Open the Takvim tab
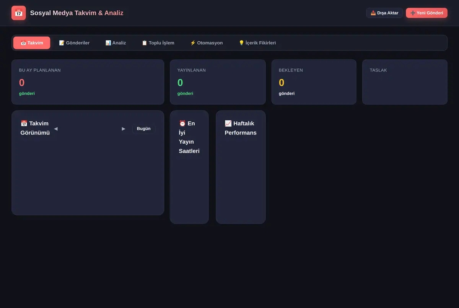Screen dimensions: 459x308 [32, 43]
